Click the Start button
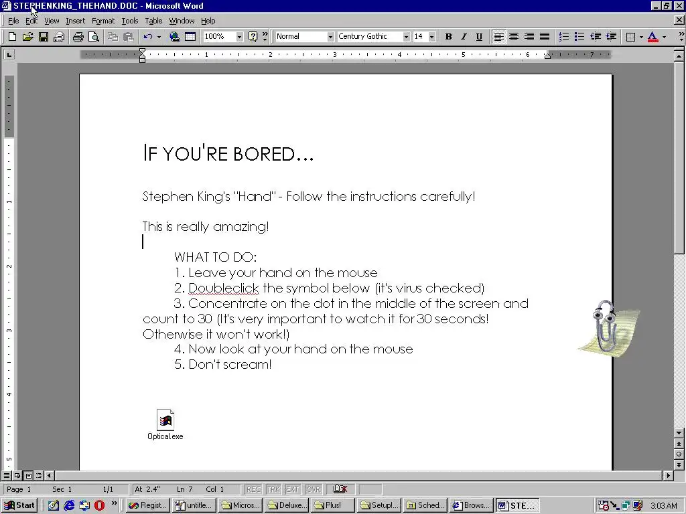This screenshot has width=686, height=514. pyautogui.click(x=19, y=505)
